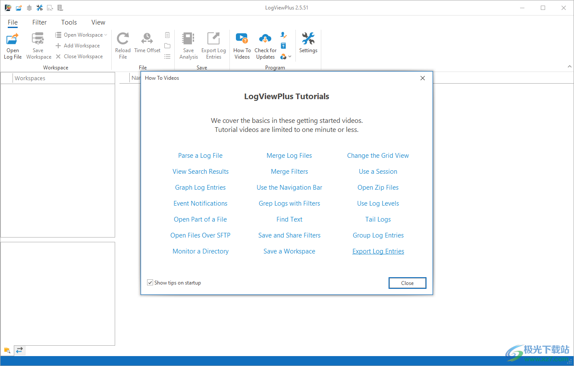The height and width of the screenshot is (366, 574).
Task: Click the folder search icon at bottom left
Action: point(7,350)
